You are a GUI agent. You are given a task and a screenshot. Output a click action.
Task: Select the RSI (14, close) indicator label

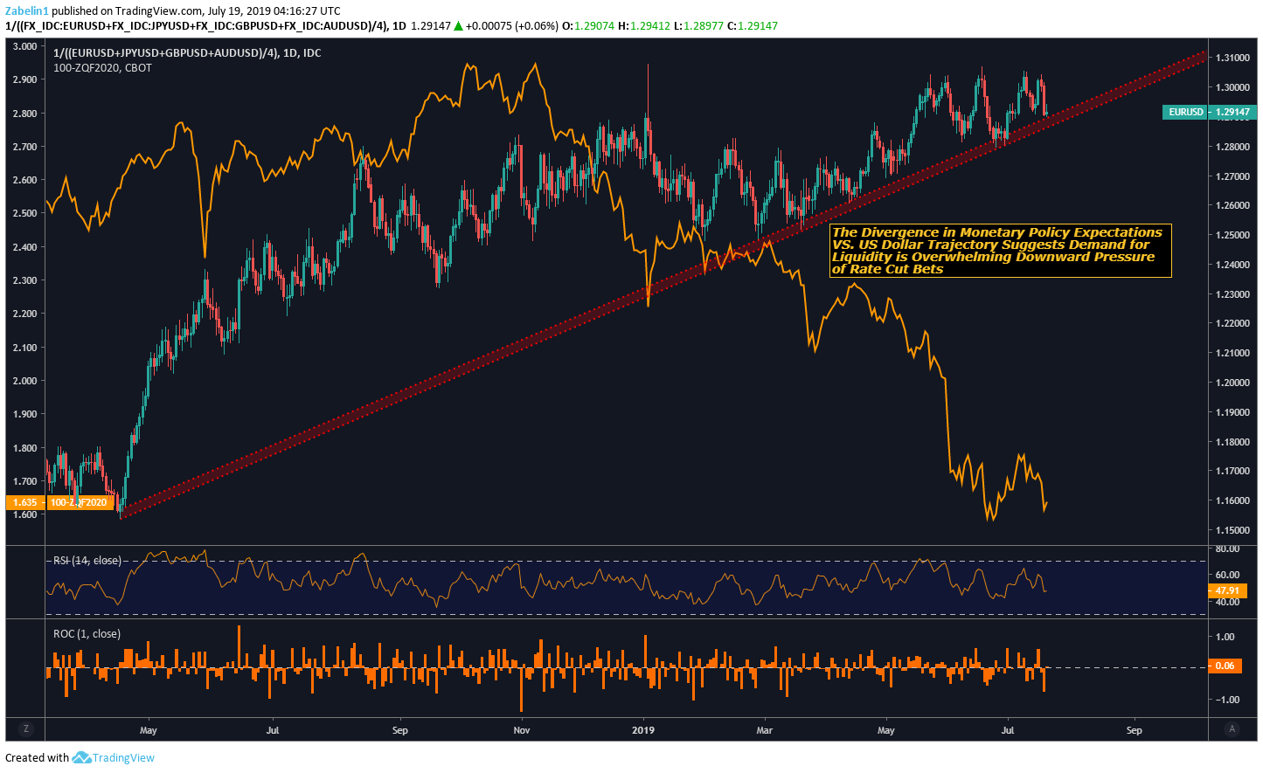coord(87,561)
